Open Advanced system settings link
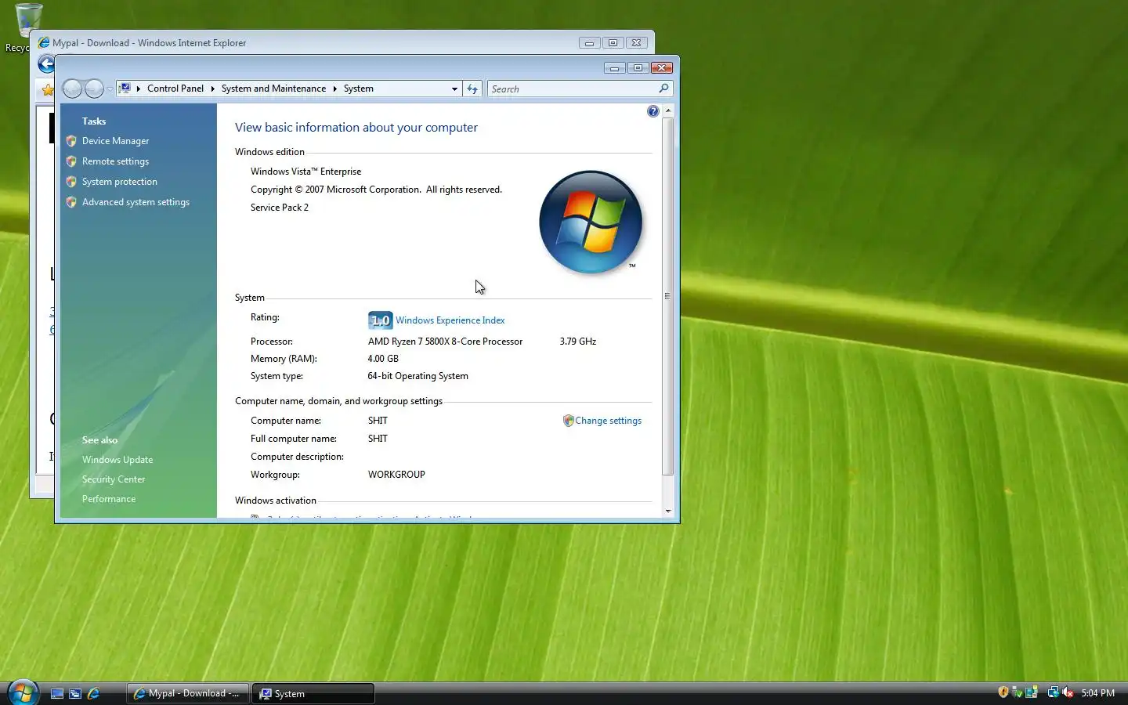 coord(136,202)
